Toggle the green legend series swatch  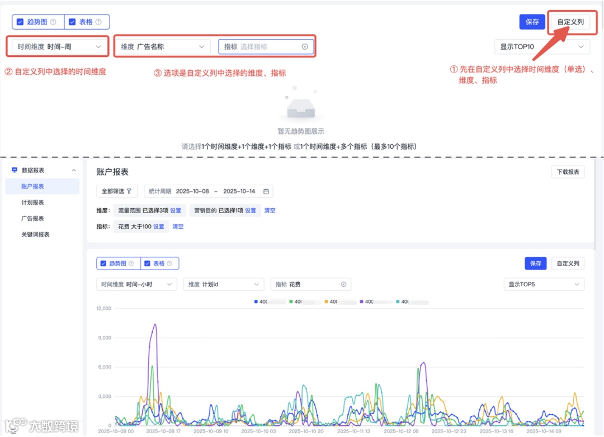291,302
